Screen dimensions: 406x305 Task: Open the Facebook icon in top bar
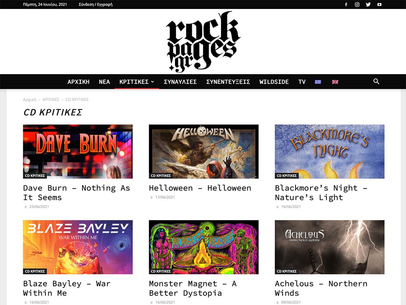(x=346, y=4)
